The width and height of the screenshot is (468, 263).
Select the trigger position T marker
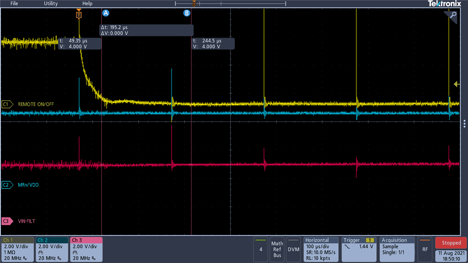(x=79, y=14)
